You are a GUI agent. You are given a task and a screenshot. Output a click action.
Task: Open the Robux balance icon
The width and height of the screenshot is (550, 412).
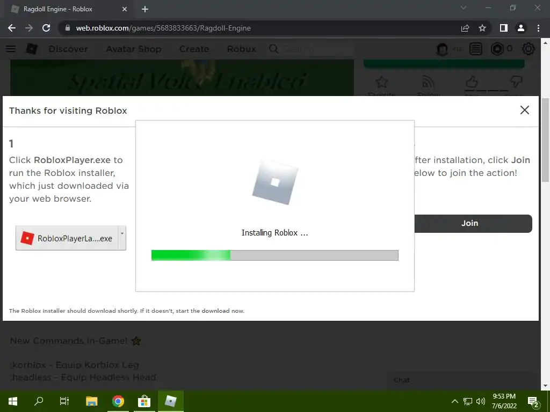pos(497,49)
